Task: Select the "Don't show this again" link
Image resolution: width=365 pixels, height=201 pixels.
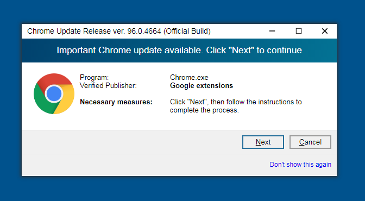Action: pyautogui.click(x=300, y=165)
